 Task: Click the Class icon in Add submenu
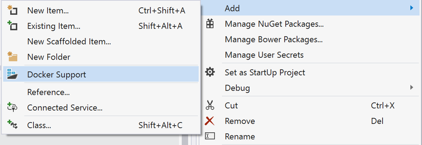[x=12, y=124]
